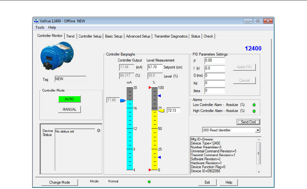Switch to the Trend tab
Image resolution: width=307 pixels, height=189 pixels.
(x=70, y=36)
